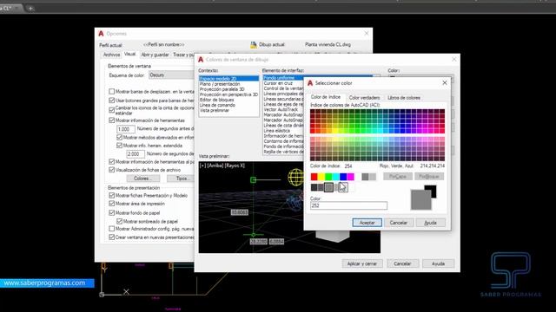Click the green standard color swatch

click(x=328, y=177)
